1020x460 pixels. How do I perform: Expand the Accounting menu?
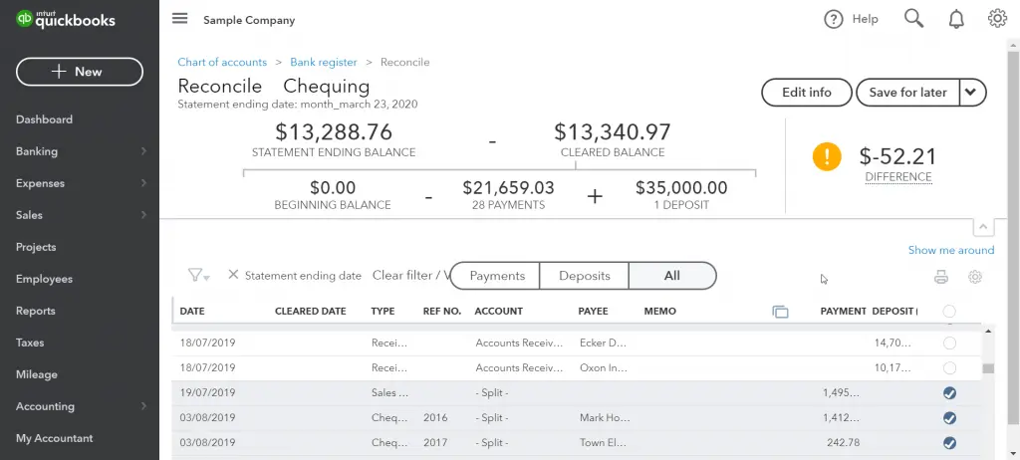pyautogui.click(x=80, y=406)
